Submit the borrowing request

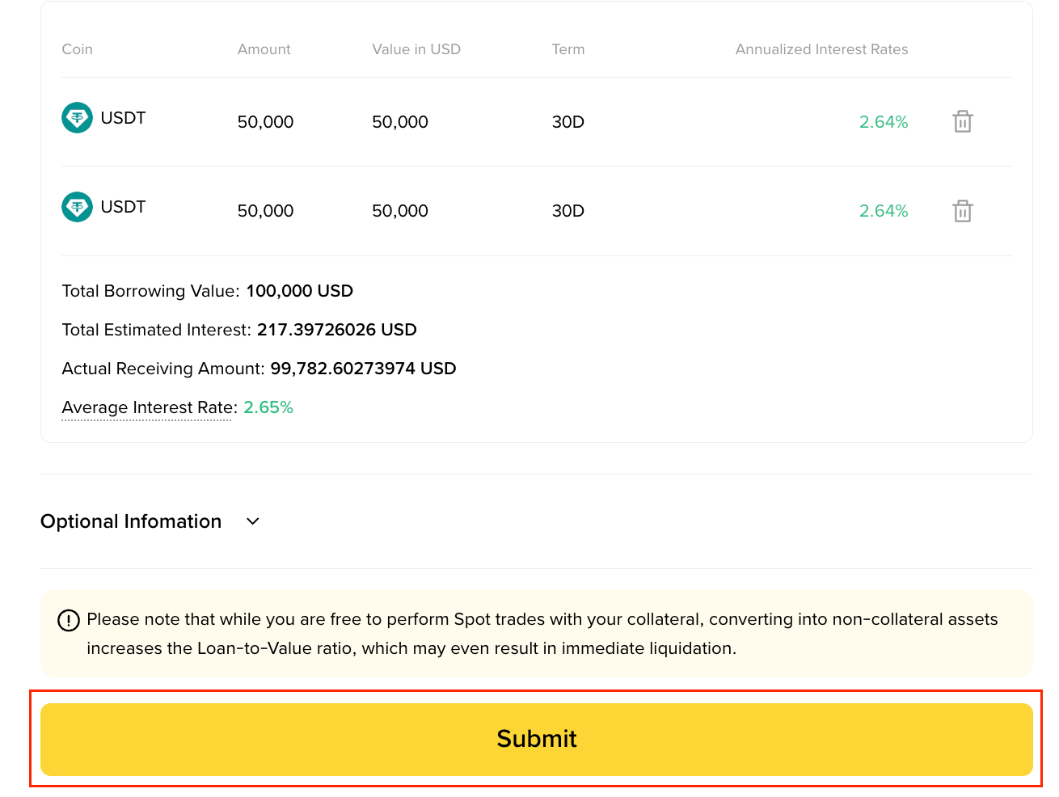[537, 739]
